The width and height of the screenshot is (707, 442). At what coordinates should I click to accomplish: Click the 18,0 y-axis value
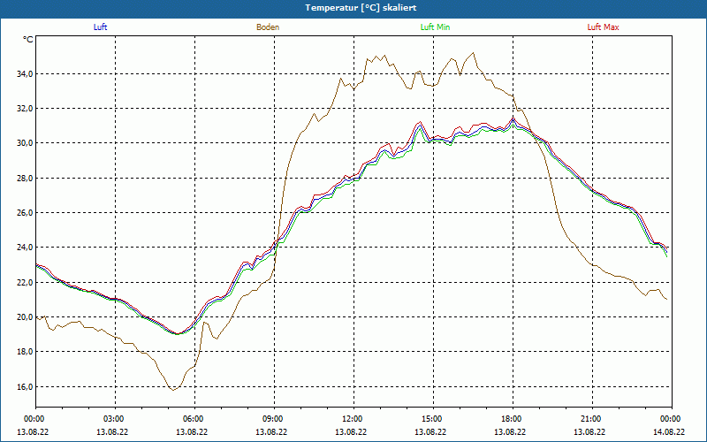26,352
